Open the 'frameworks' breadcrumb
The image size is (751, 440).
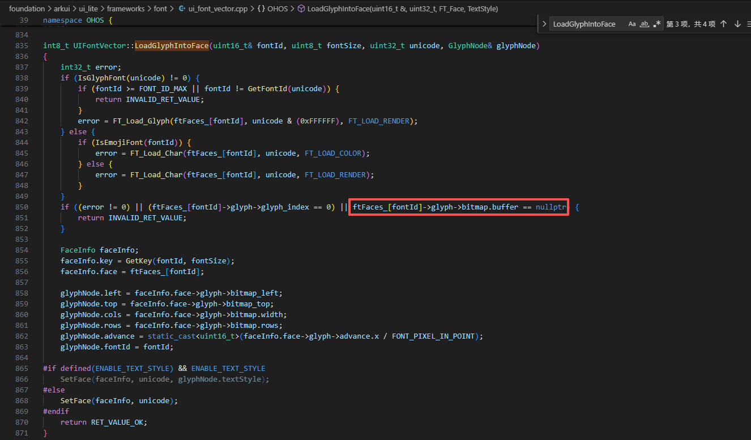[x=126, y=8]
